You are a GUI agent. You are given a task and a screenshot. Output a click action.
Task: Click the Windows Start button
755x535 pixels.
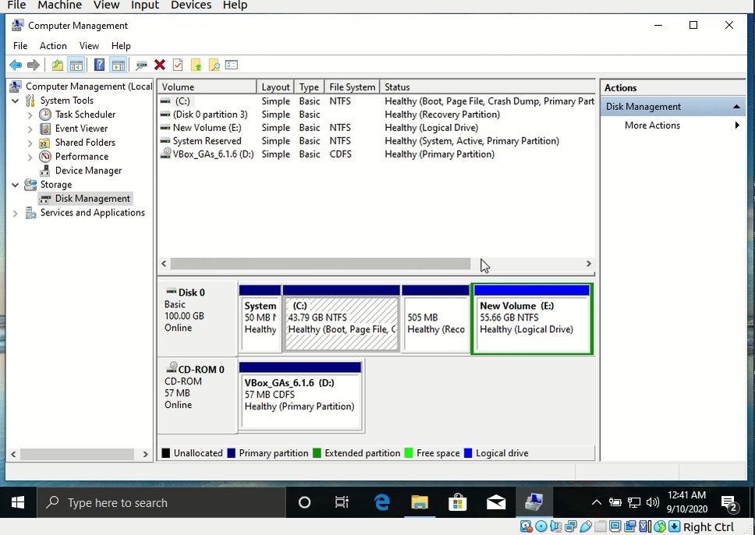coord(18,503)
